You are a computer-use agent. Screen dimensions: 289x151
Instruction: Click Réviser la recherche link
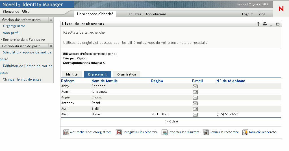224,132
